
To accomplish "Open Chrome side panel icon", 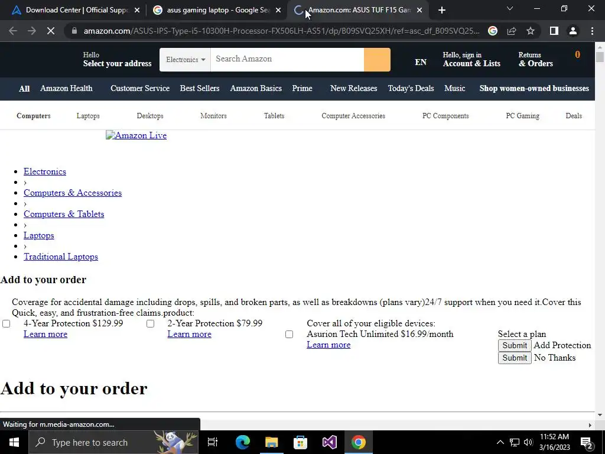I will (x=554, y=31).
